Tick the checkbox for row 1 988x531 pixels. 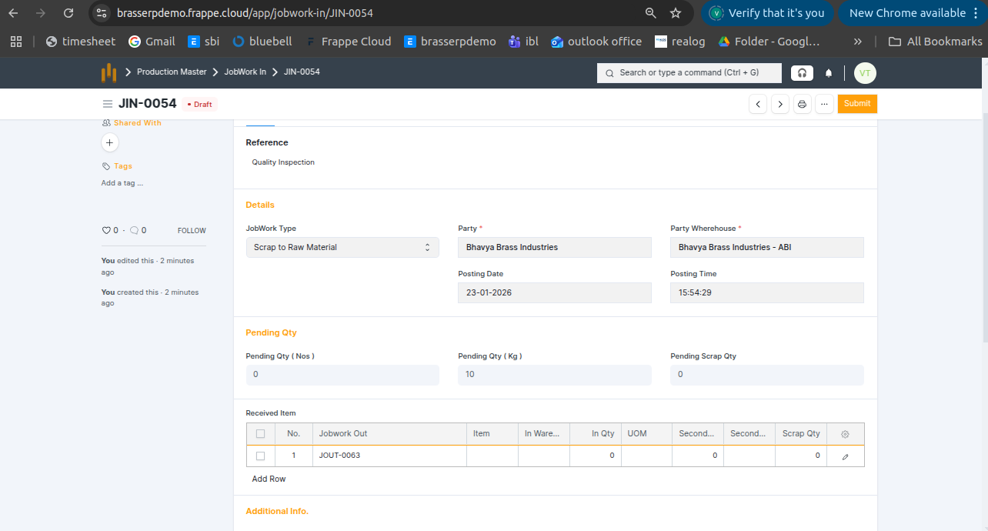pos(260,456)
